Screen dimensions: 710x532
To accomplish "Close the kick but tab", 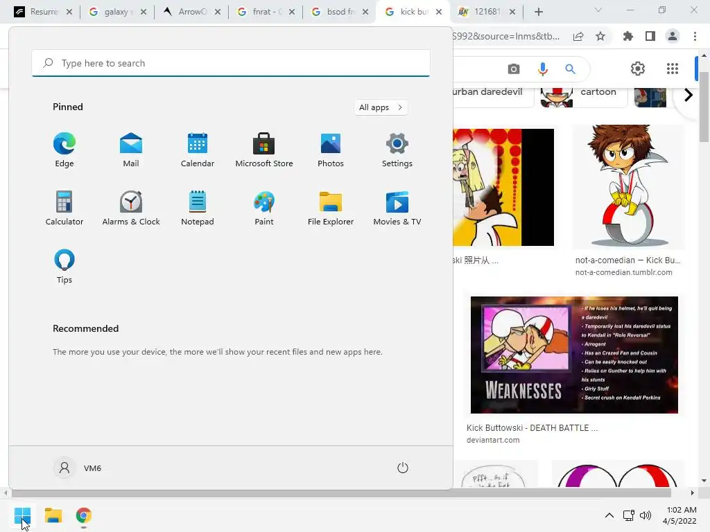I will tap(439, 12).
